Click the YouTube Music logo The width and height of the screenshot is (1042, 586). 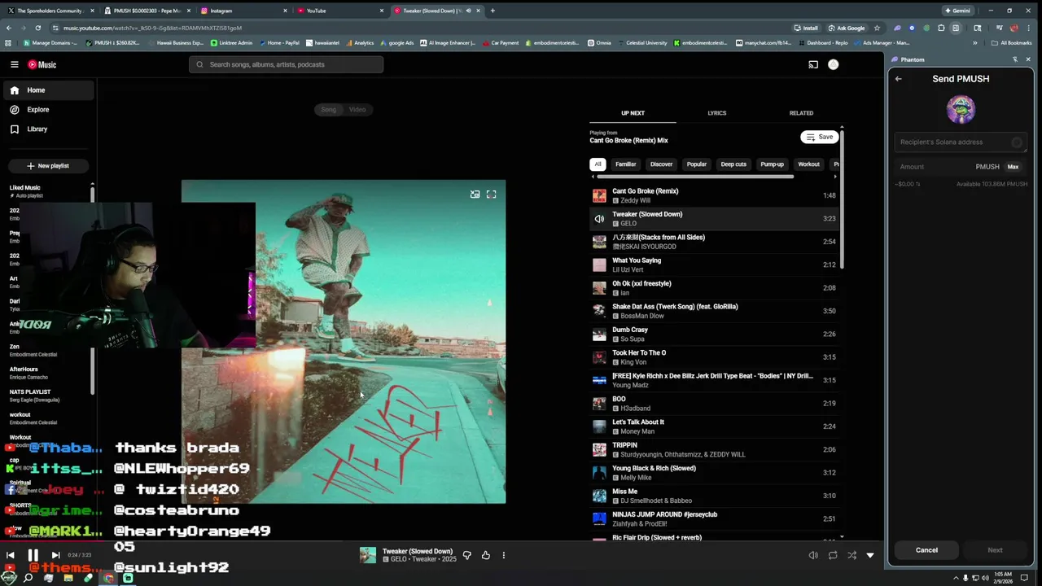[x=42, y=64]
